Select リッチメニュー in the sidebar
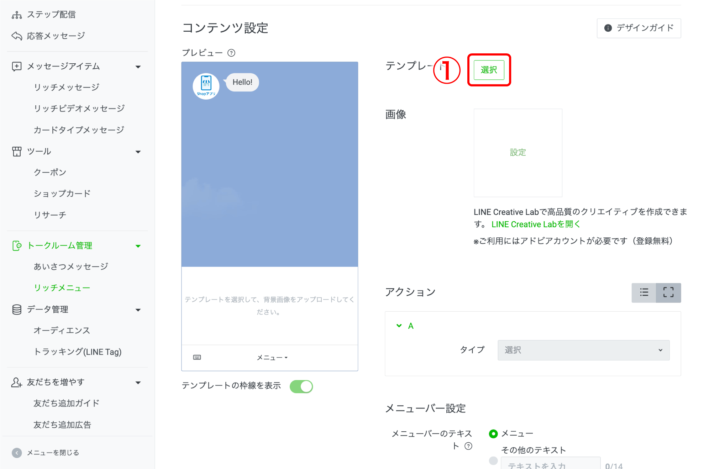 click(62, 288)
